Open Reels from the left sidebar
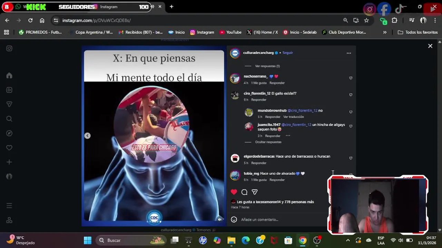This screenshot has height=248, width=442. click(9, 90)
